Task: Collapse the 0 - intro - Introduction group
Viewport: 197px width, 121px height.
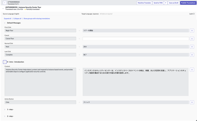Action: tap(5, 62)
